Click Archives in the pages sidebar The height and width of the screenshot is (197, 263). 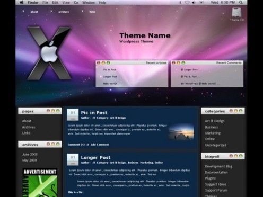click(x=29, y=127)
